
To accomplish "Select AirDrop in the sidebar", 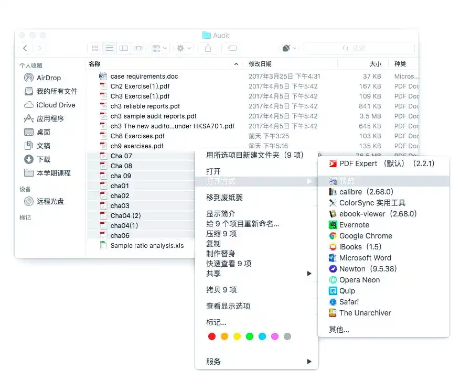I will [x=41, y=78].
